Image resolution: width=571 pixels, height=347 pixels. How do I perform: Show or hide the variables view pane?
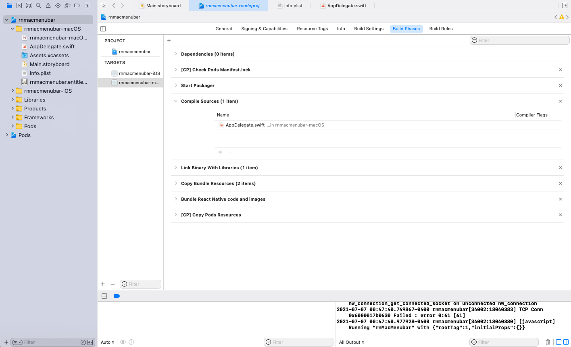point(558,342)
